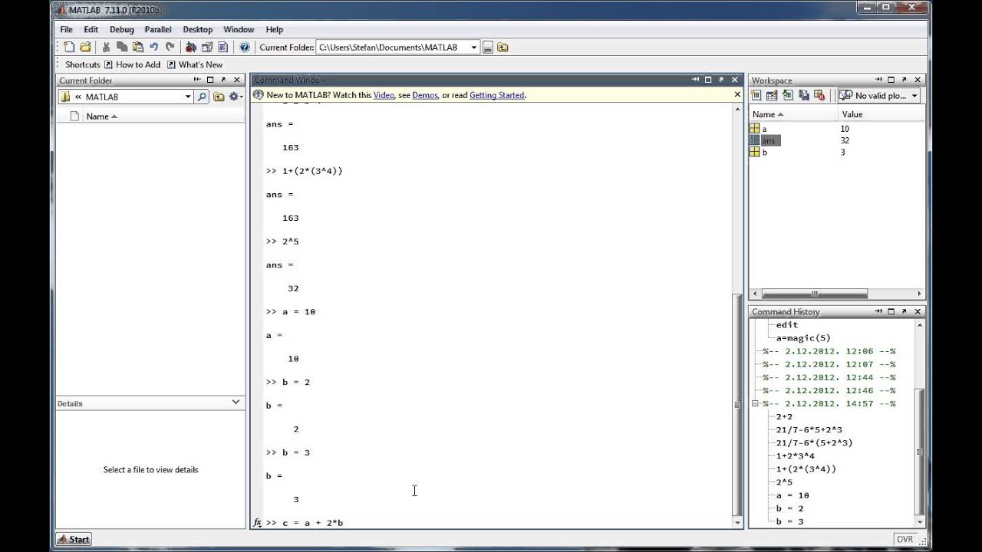This screenshot has width=982, height=552.
Task: Click the Open file folder icon
Action: tap(85, 47)
